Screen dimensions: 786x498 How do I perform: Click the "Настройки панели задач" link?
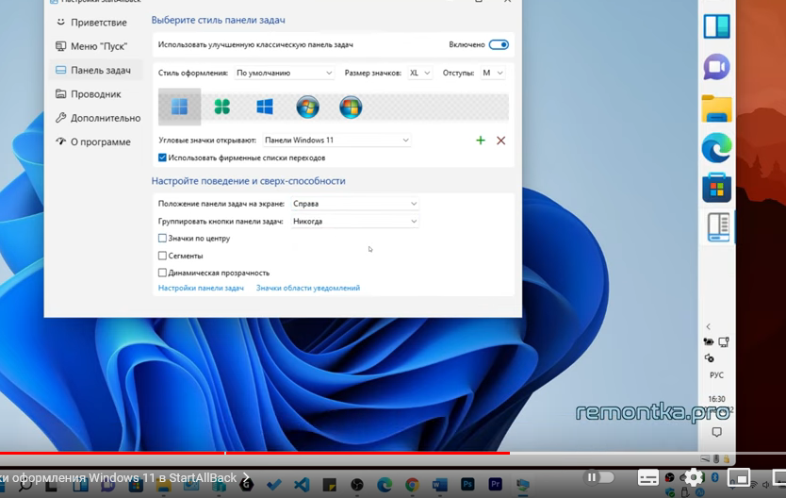tap(201, 288)
